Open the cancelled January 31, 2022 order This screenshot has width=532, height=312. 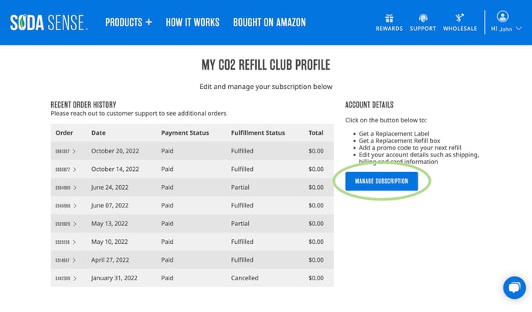pos(66,279)
